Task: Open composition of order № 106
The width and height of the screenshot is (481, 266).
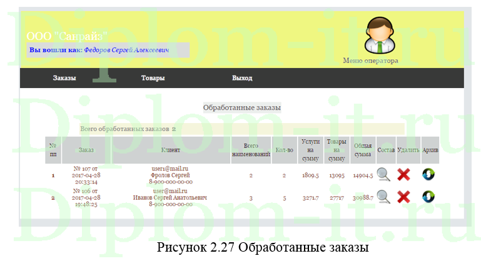Action: 383,197
